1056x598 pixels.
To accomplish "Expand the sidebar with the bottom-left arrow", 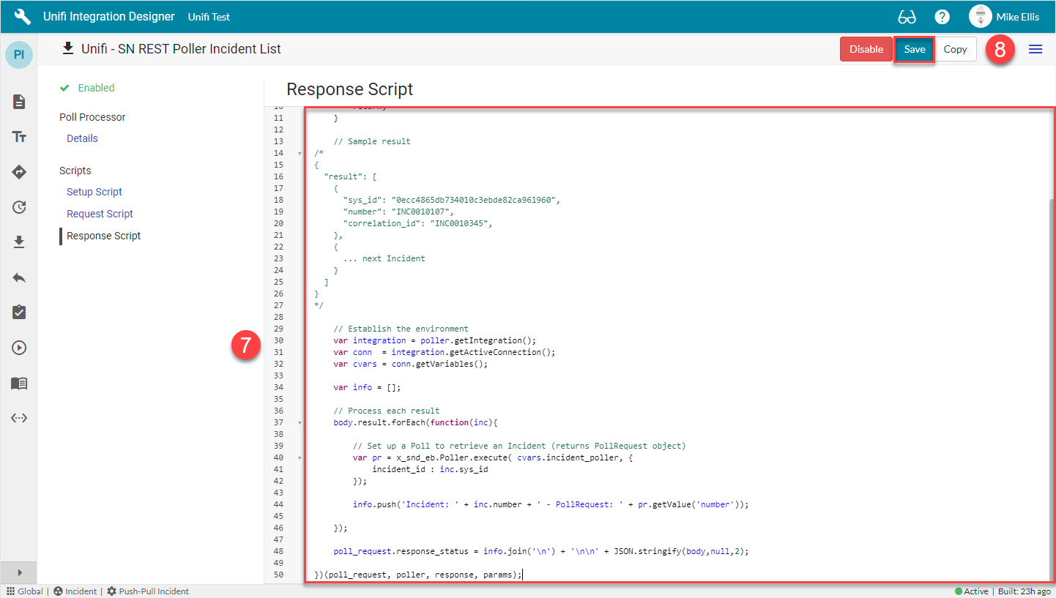I will 18,572.
